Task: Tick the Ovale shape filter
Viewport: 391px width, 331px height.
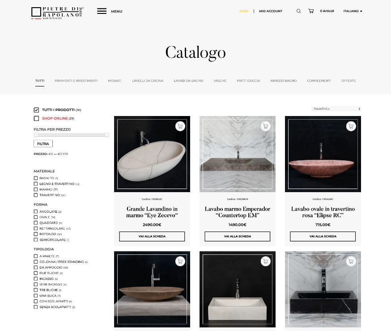Action: point(36,217)
